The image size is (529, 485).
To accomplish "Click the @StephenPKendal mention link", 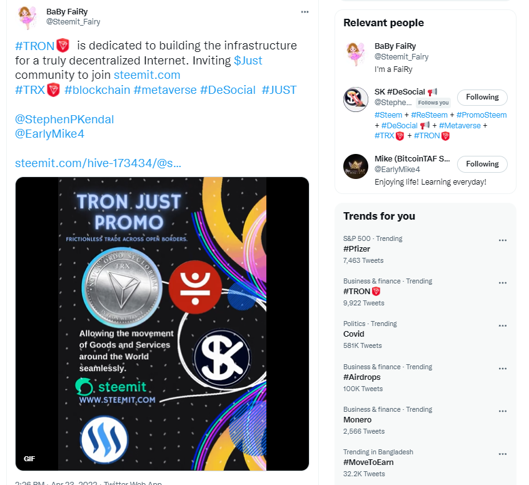I will pos(64,120).
